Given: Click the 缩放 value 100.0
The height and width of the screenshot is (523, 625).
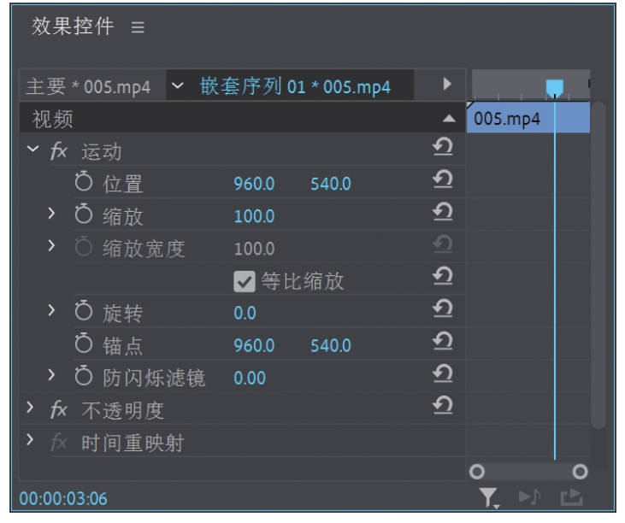Looking at the screenshot, I should pos(254,216).
